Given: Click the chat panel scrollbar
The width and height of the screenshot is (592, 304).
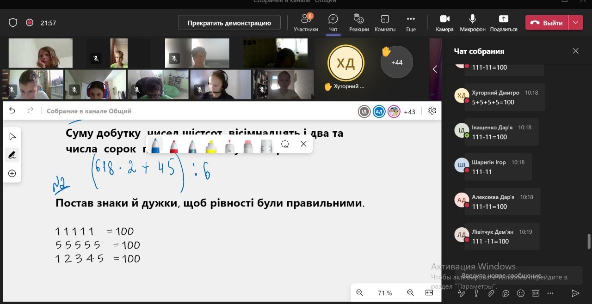Looking at the screenshot, I should [x=589, y=241].
